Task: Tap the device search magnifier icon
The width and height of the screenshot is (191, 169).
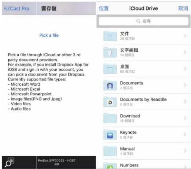Action: click(x=9, y=162)
